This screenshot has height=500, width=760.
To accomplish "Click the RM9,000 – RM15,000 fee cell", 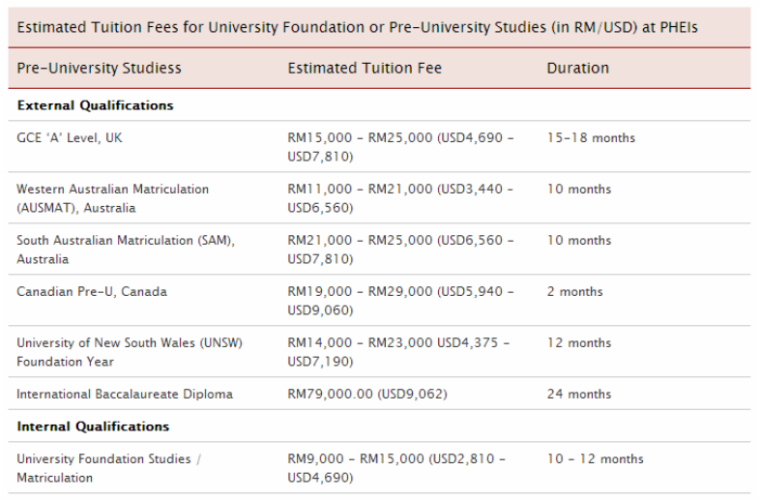I will (x=396, y=467).
